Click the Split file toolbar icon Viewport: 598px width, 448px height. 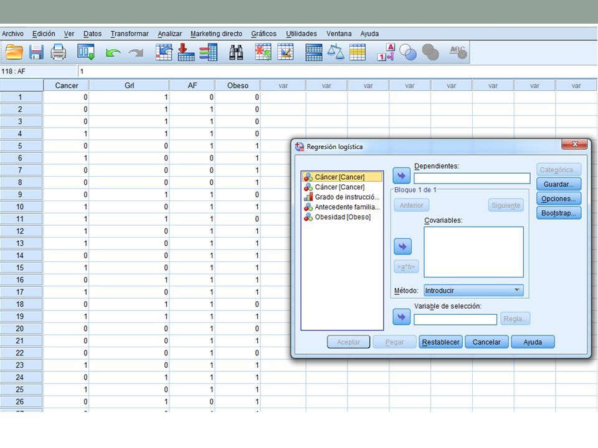pos(314,52)
